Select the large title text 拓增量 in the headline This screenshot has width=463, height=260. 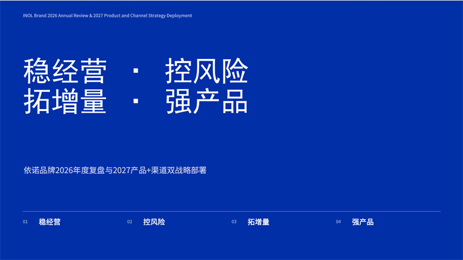(x=65, y=102)
